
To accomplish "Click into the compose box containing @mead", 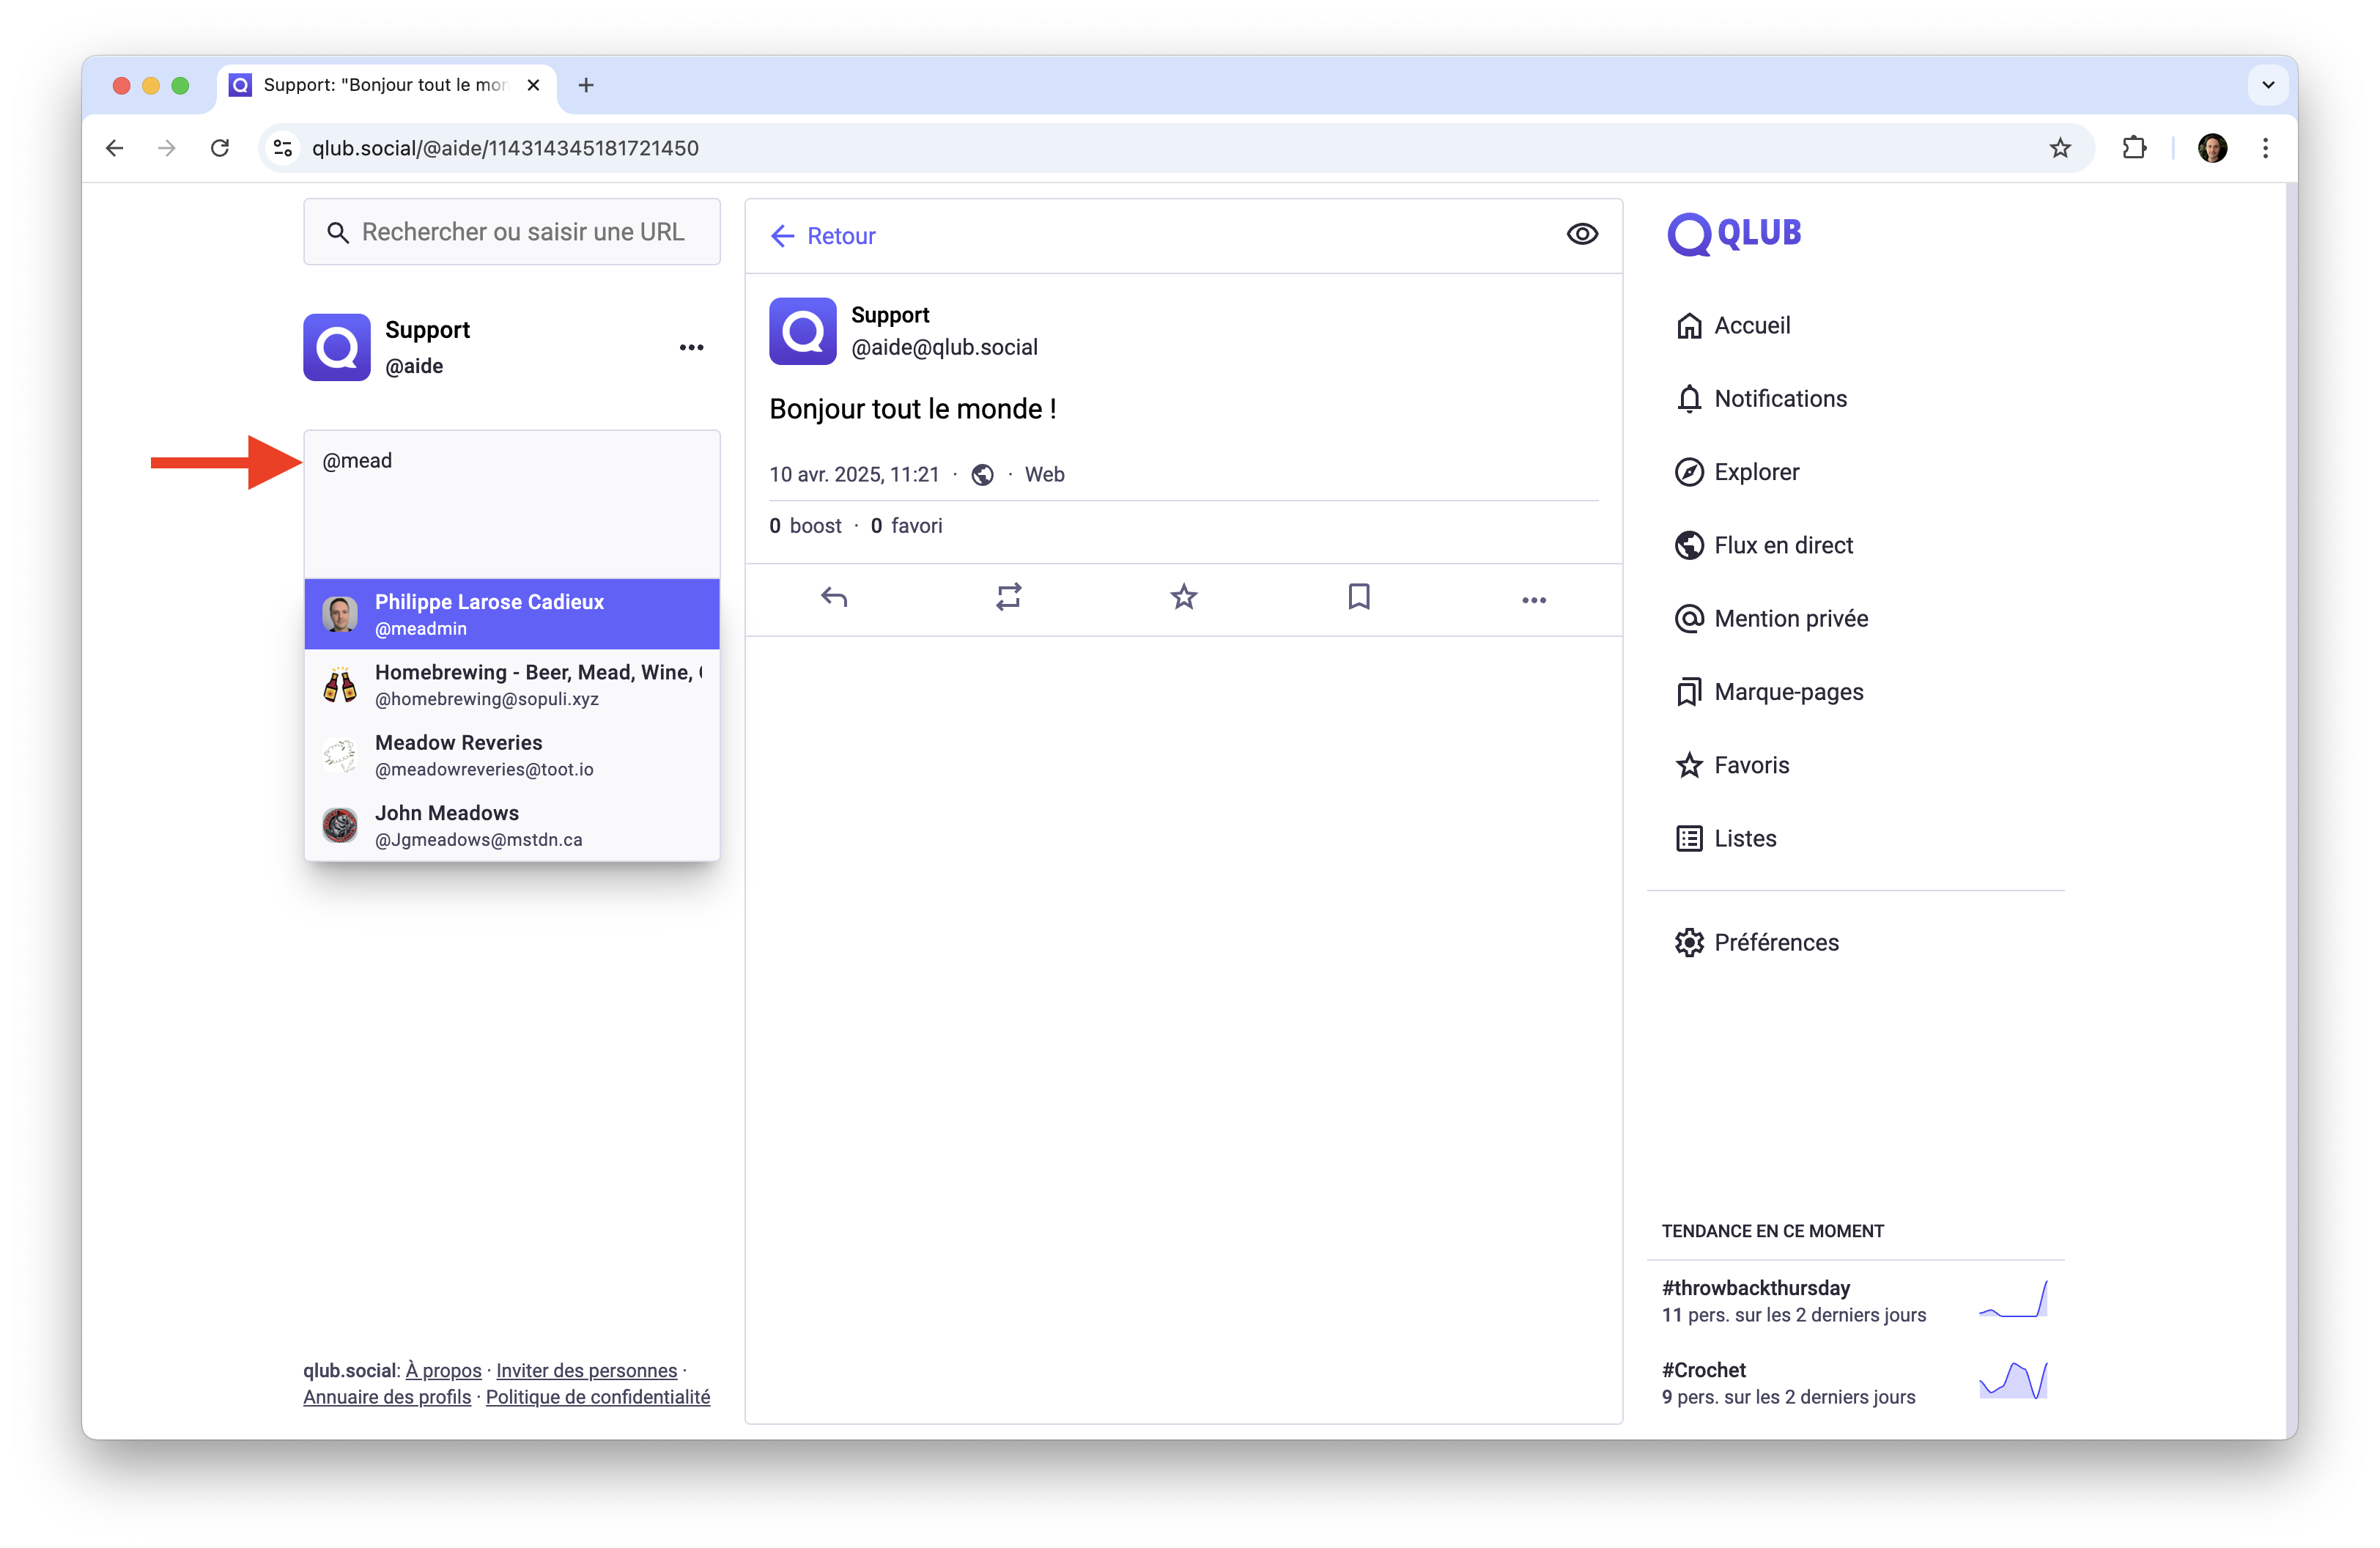I will click(512, 504).
